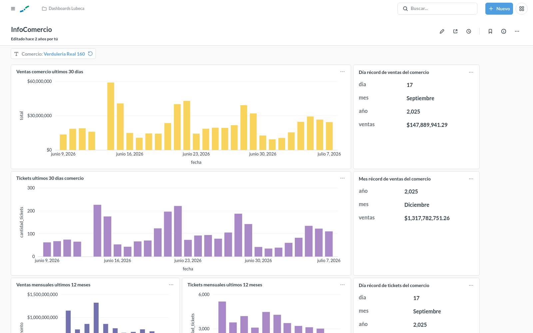The image size is (533, 333).
Task: Open menu on Ventas comercio ultimos 30 dias card
Action: pyautogui.click(x=342, y=72)
